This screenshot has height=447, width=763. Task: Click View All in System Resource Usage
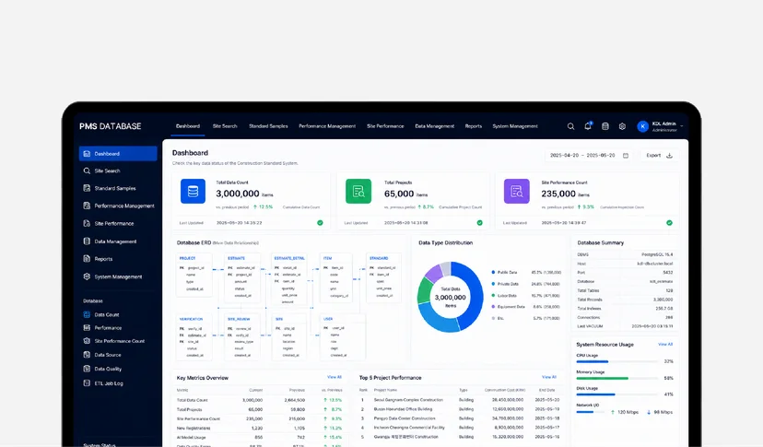665,345
